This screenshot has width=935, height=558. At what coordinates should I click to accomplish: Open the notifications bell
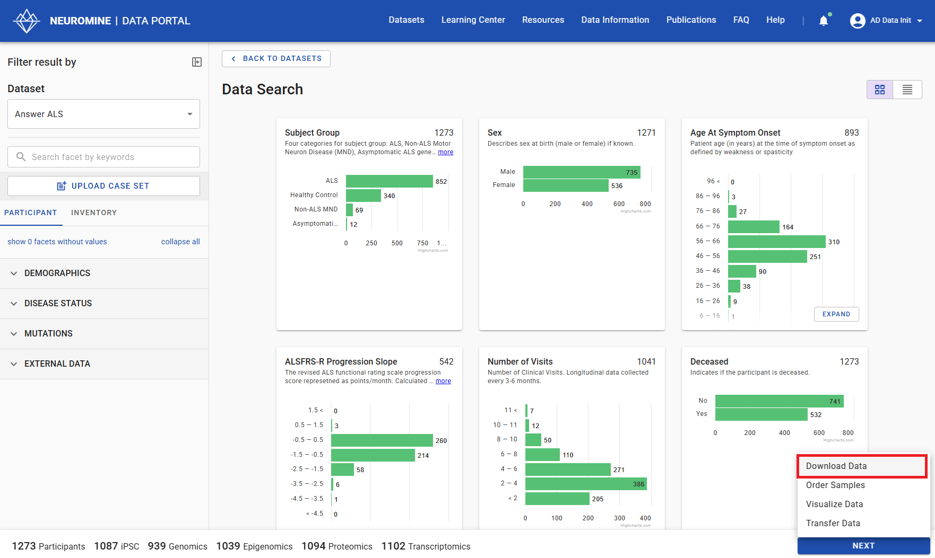click(x=823, y=21)
